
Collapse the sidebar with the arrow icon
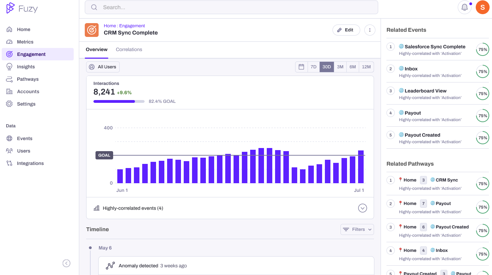(x=66, y=263)
